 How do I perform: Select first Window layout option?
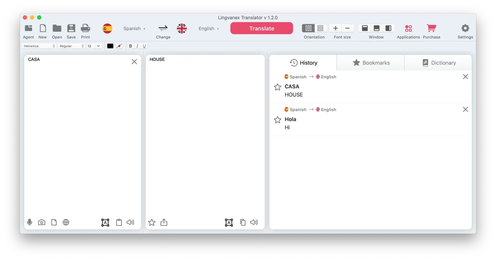point(365,28)
